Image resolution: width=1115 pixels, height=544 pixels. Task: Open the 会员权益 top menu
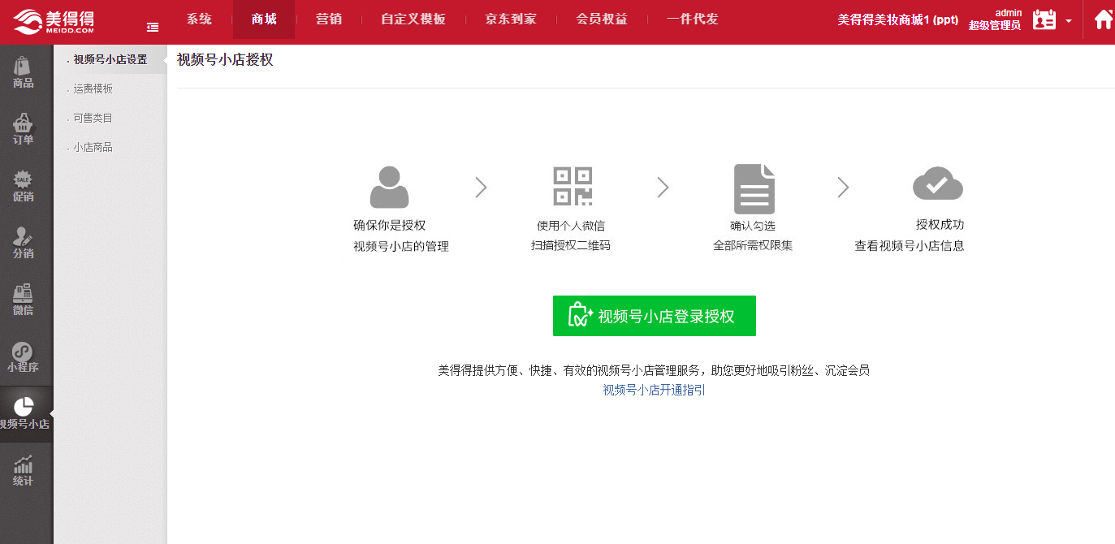point(602,19)
